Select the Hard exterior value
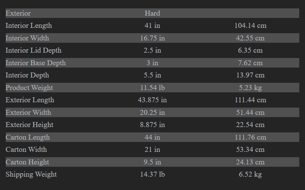The image size is (305, 190). tap(152, 13)
